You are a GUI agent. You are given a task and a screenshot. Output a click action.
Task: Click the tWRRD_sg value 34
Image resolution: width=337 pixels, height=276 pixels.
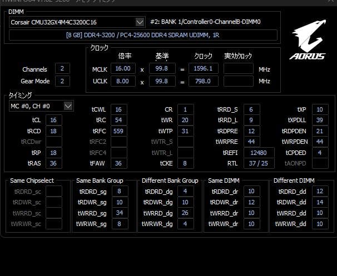120,213
